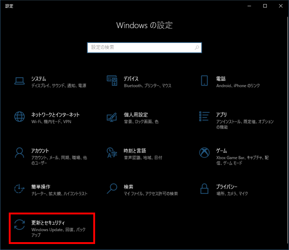Click 場所、カメラ、マイク description
Viewport: 289px width, 250px height.
click(x=232, y=194)
